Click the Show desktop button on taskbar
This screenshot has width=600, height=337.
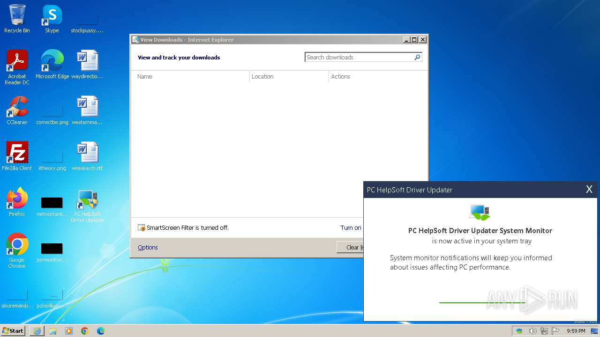pos(594,331)
